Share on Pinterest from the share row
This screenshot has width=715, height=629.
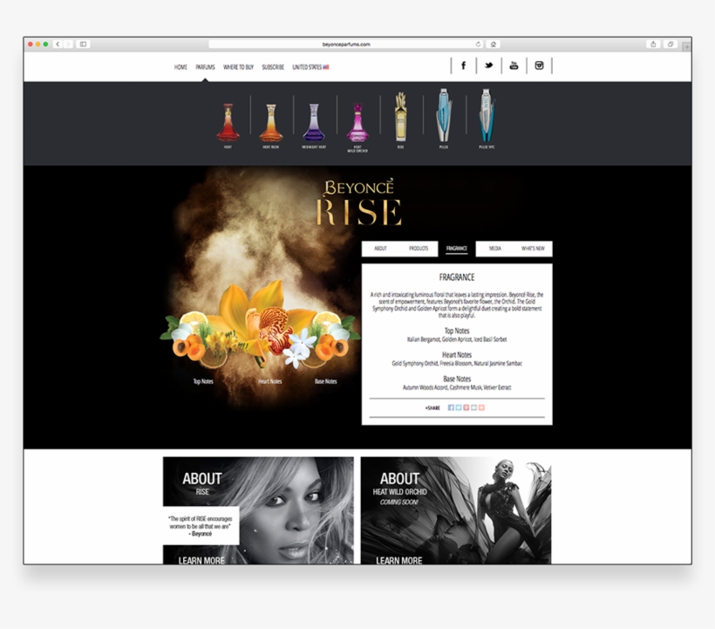(x=466, y=407)
